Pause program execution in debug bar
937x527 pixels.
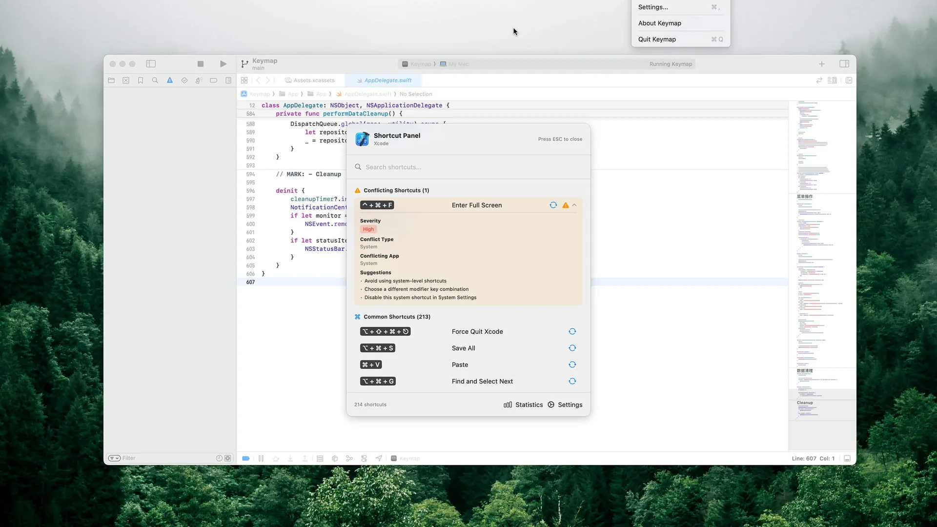click(261, 459)
